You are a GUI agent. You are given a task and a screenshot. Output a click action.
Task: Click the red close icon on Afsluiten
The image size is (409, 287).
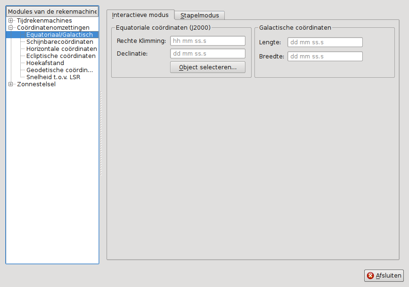370,276
